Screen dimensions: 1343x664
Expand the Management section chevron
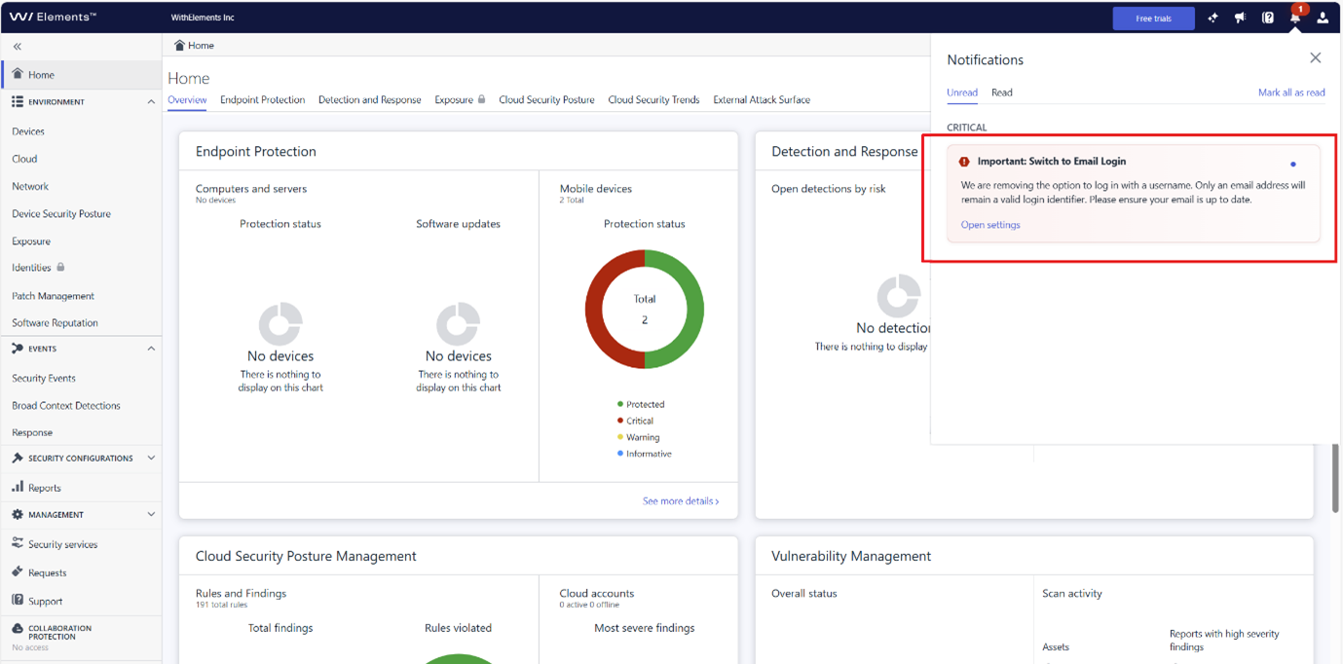(x=151, y=514)
